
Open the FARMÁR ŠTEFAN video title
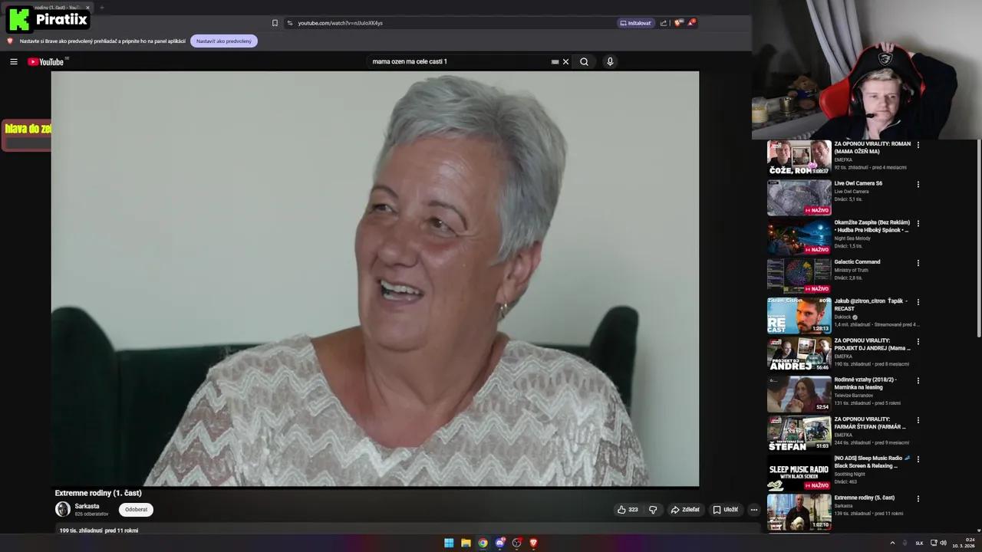(x=872, y=423)
